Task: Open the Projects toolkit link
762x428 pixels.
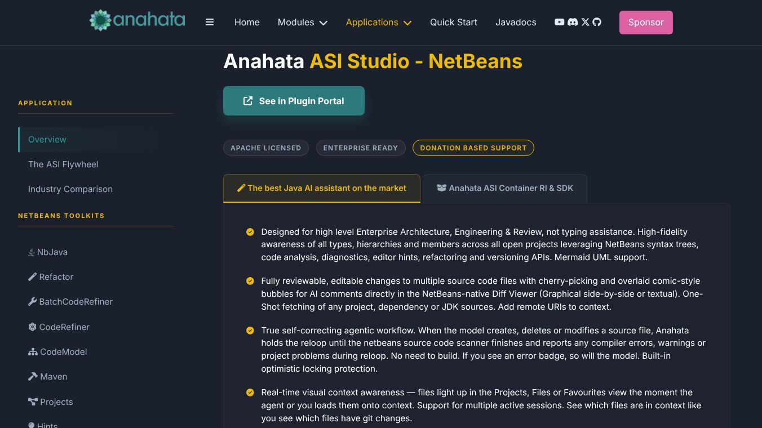Action: point(51,402)
